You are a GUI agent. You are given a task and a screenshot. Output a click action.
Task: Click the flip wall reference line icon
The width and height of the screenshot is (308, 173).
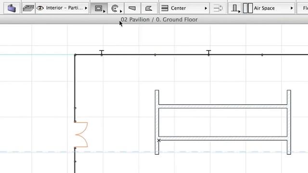[218, 8]
